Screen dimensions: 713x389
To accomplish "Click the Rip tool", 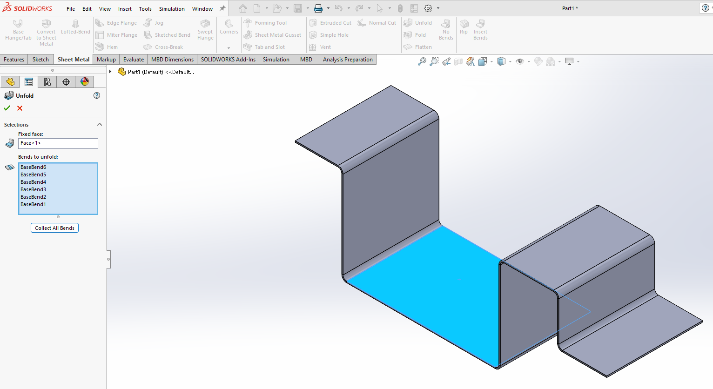I will click(x=464, y=27).
